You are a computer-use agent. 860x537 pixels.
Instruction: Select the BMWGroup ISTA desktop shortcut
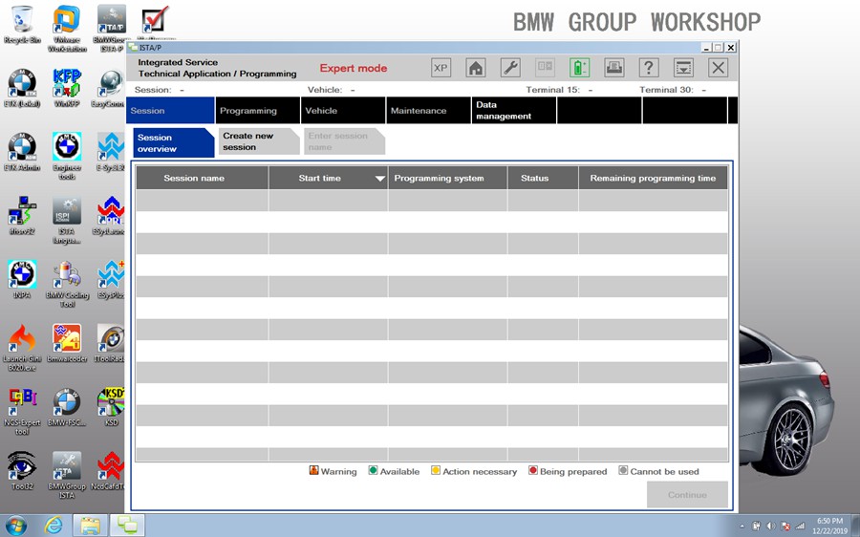tap(67, 475)
